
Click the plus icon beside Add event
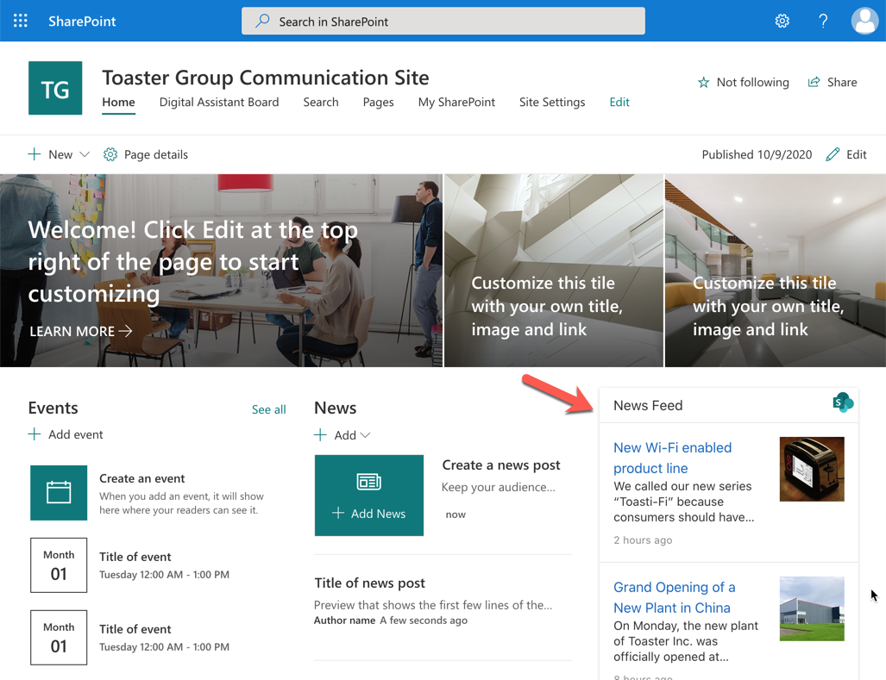coord(34,434)
